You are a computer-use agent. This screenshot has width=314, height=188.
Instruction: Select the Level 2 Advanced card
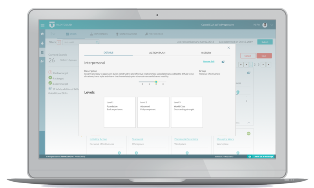click(153, 112)
